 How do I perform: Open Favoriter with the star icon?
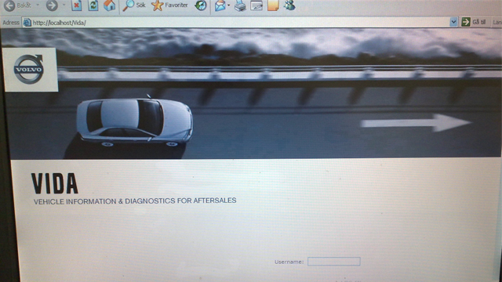point(169,5)
